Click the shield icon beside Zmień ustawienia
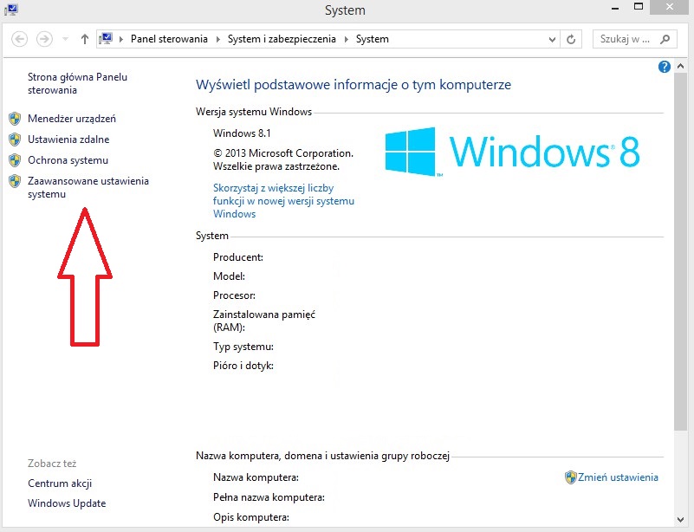 pyautogui.click(x=570, y=477)
